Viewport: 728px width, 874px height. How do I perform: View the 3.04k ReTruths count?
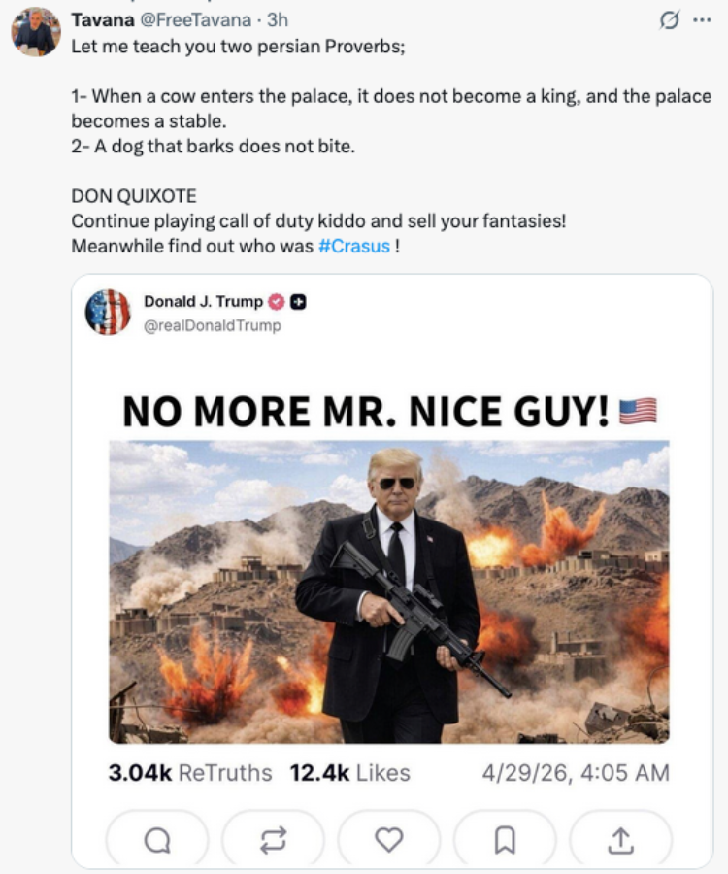click(190, 773)
